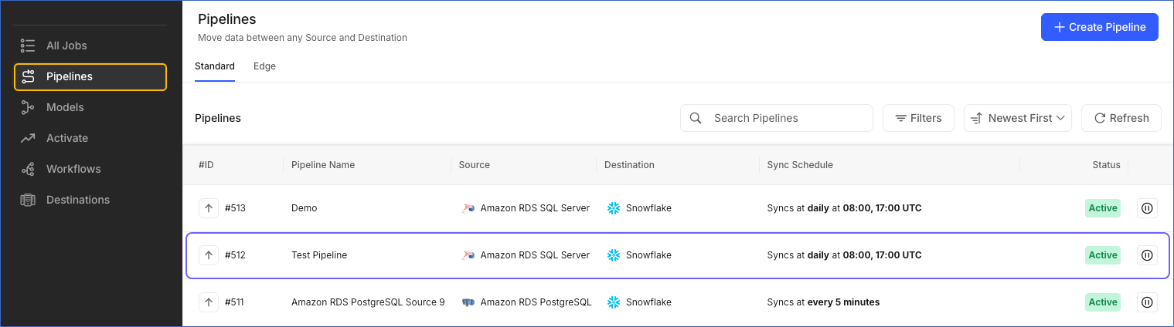This screenshot has width=1174, height=327.
Task: Click up-arrow icon for pipeline #513
Action: pyautogui.click(x=209, y=208)
